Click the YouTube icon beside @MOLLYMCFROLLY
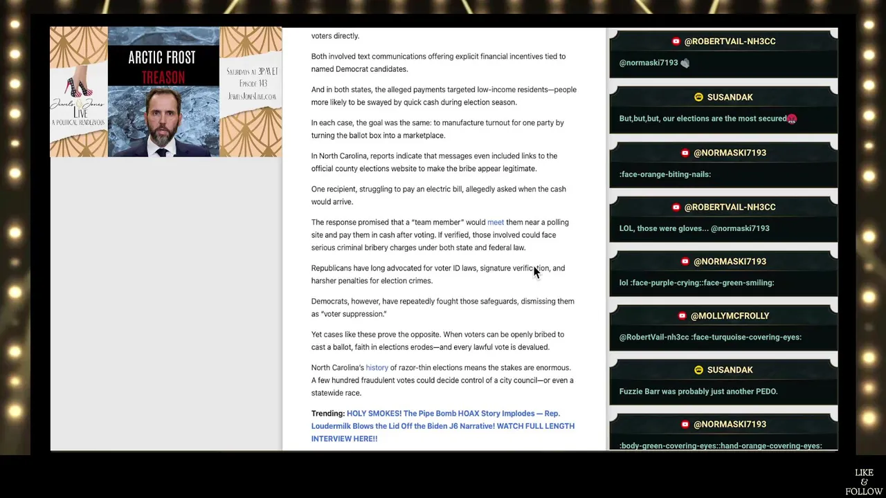 [x=682, y=316]
